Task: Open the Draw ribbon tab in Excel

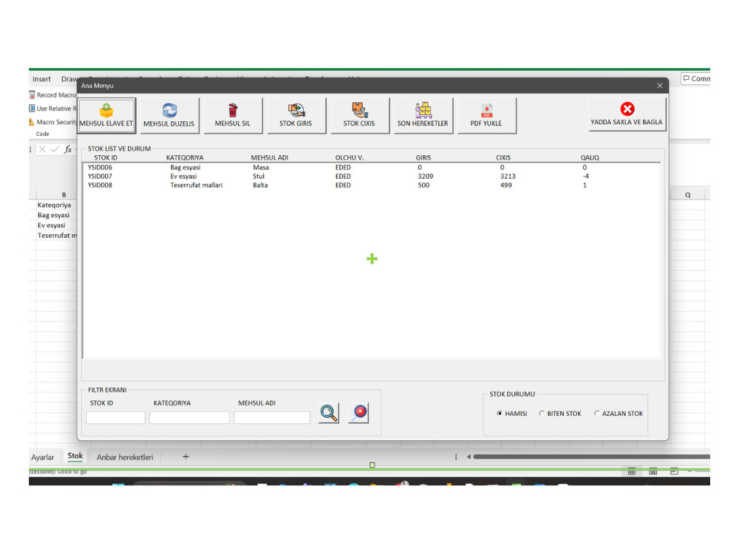Action: click(x=69, y=79)
